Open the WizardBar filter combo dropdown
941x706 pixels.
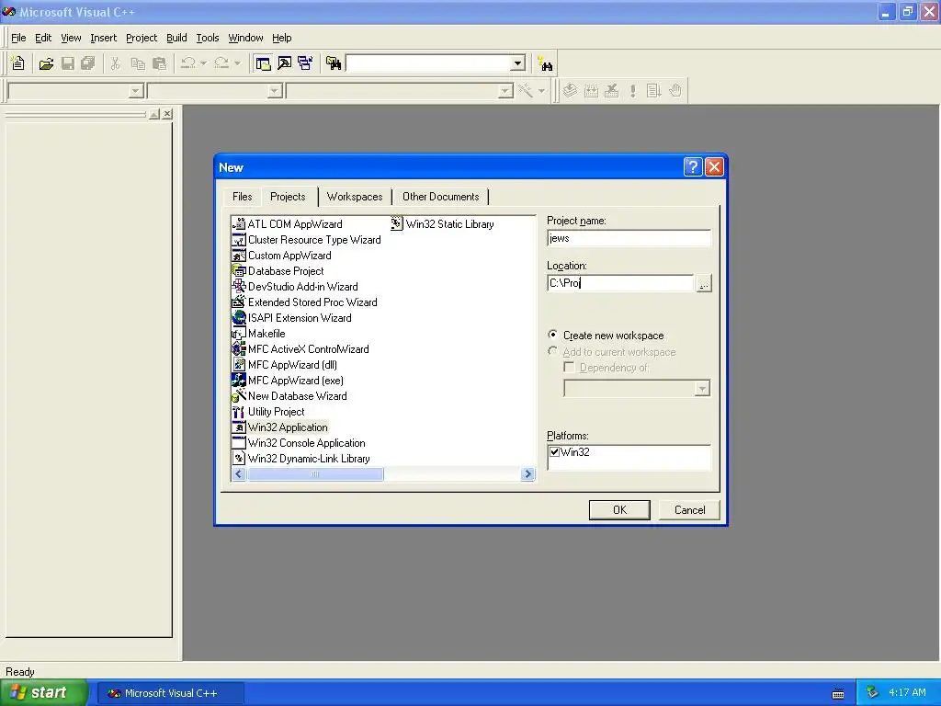(x=275, y=91)
